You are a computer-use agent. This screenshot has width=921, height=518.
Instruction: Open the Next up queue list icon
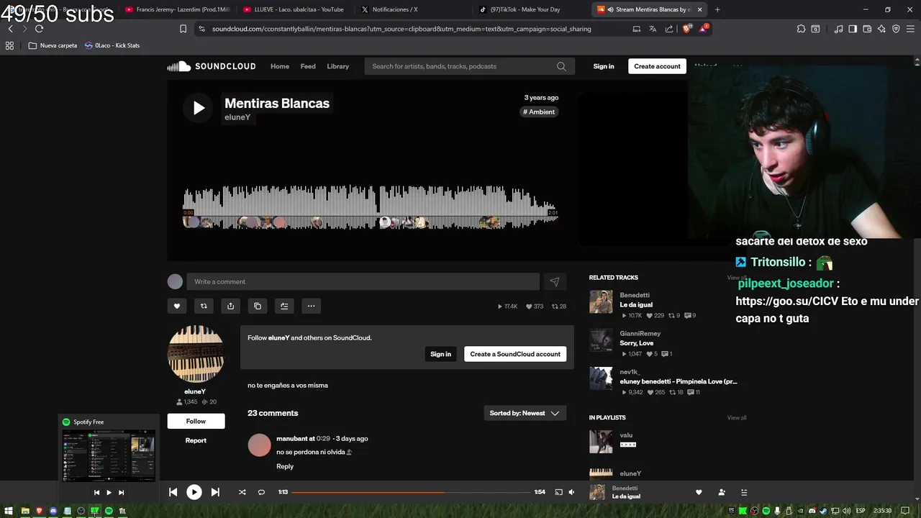click(x=744, y=492)
